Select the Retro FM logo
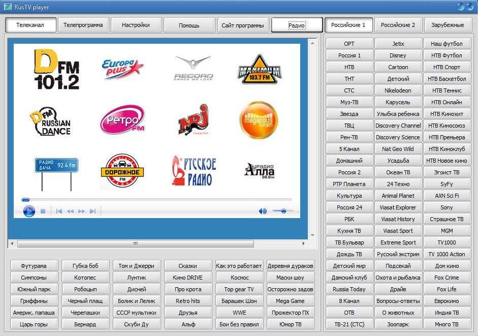478x336 pixels. pyautogui.click(x=122, y=120)
